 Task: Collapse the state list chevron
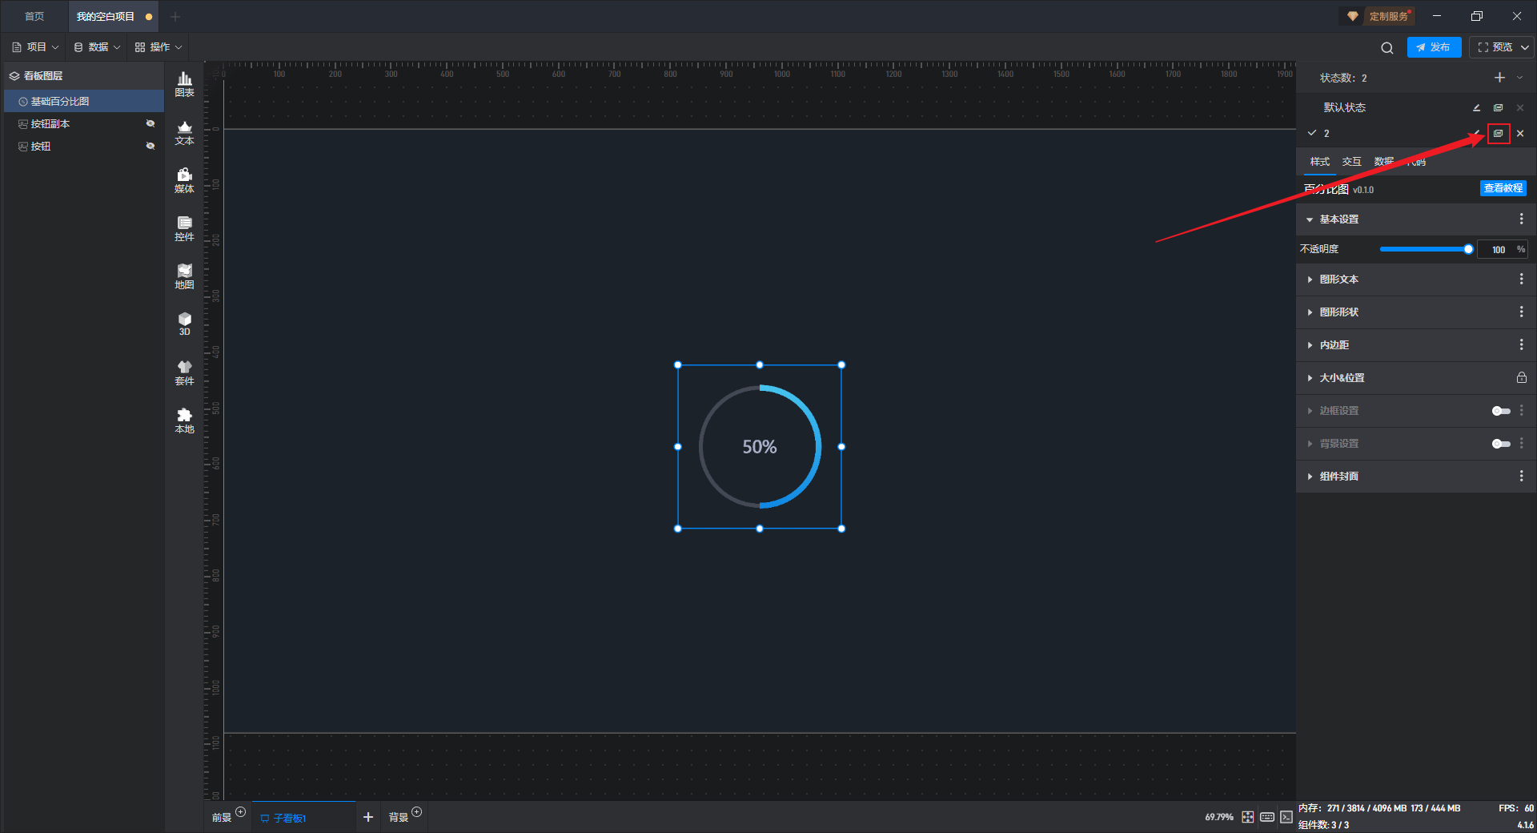point(1519,78)
